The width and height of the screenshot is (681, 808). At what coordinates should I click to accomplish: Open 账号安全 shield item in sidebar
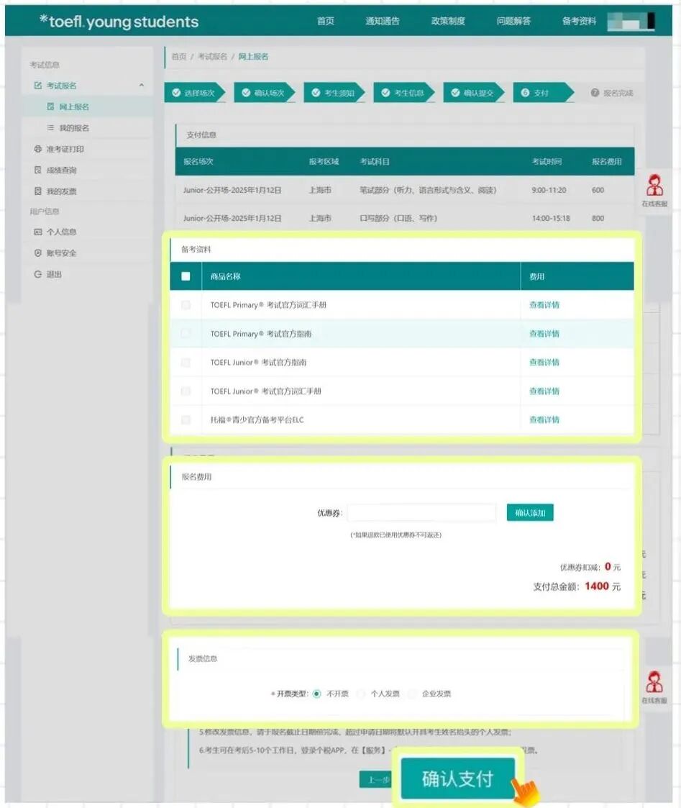click(x=38, y=253)
